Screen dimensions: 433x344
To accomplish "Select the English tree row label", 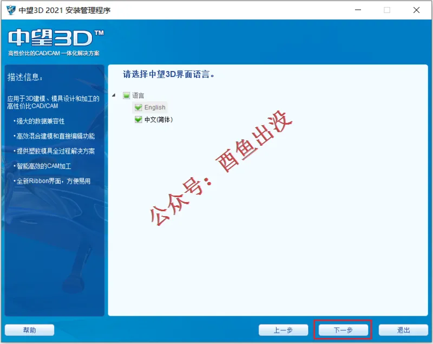I will [155, 107].
